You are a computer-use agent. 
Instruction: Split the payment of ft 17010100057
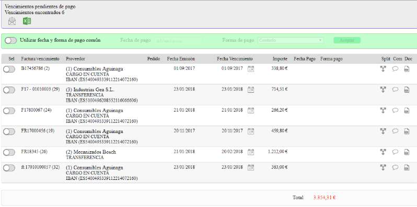click(383, 167)
